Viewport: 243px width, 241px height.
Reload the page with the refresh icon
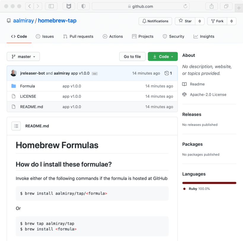[x=185, y=6]
